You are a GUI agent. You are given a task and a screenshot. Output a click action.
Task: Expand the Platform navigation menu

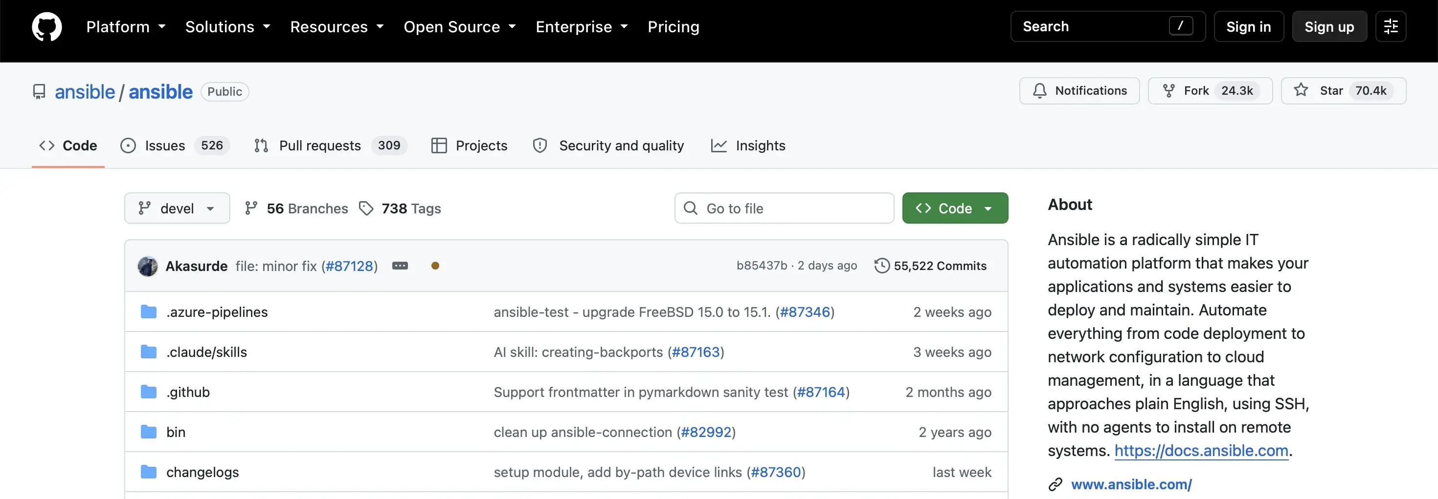pos(126,27)
